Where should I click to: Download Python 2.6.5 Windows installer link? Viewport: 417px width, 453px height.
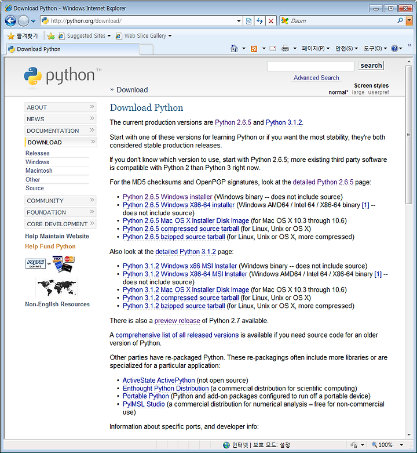[167, 197]
